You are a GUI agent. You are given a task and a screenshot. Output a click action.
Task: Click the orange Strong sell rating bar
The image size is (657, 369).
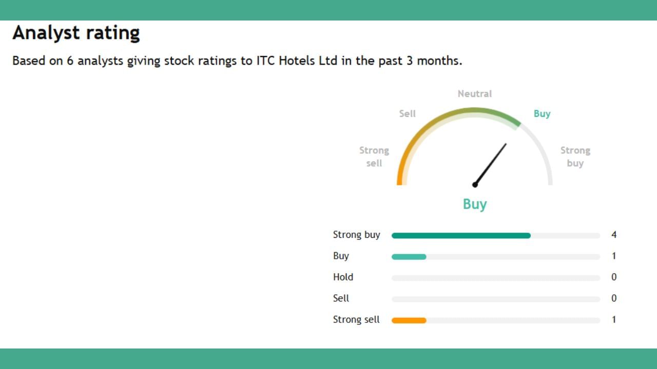409,320
